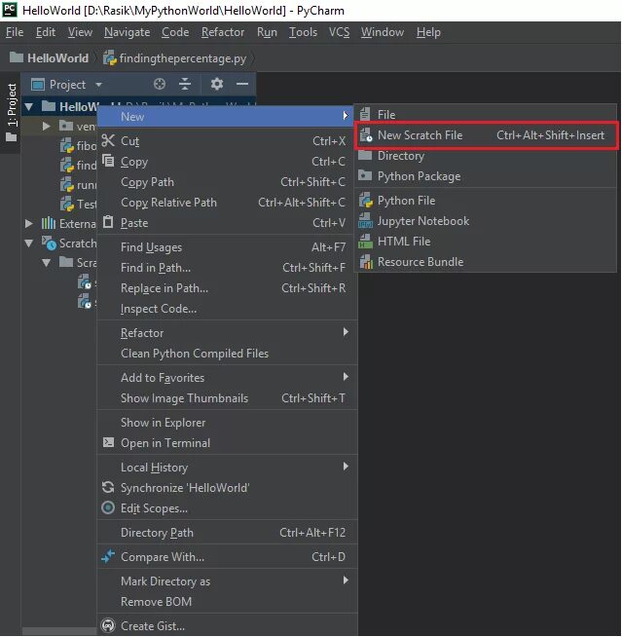Expand the External Libraries node
622x637 pixels.
coord(28,223)
